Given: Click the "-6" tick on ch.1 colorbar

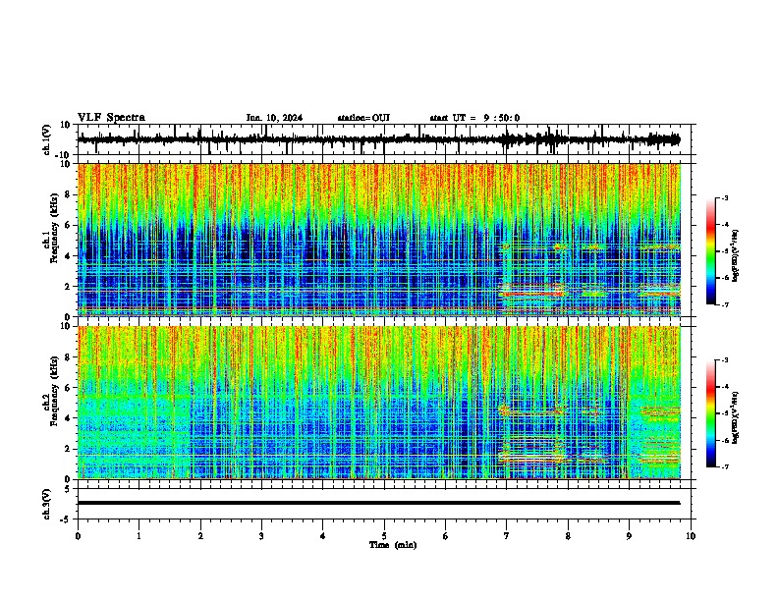Looking at the screenshot, I should pyautogui.click(x=724, y=278).
